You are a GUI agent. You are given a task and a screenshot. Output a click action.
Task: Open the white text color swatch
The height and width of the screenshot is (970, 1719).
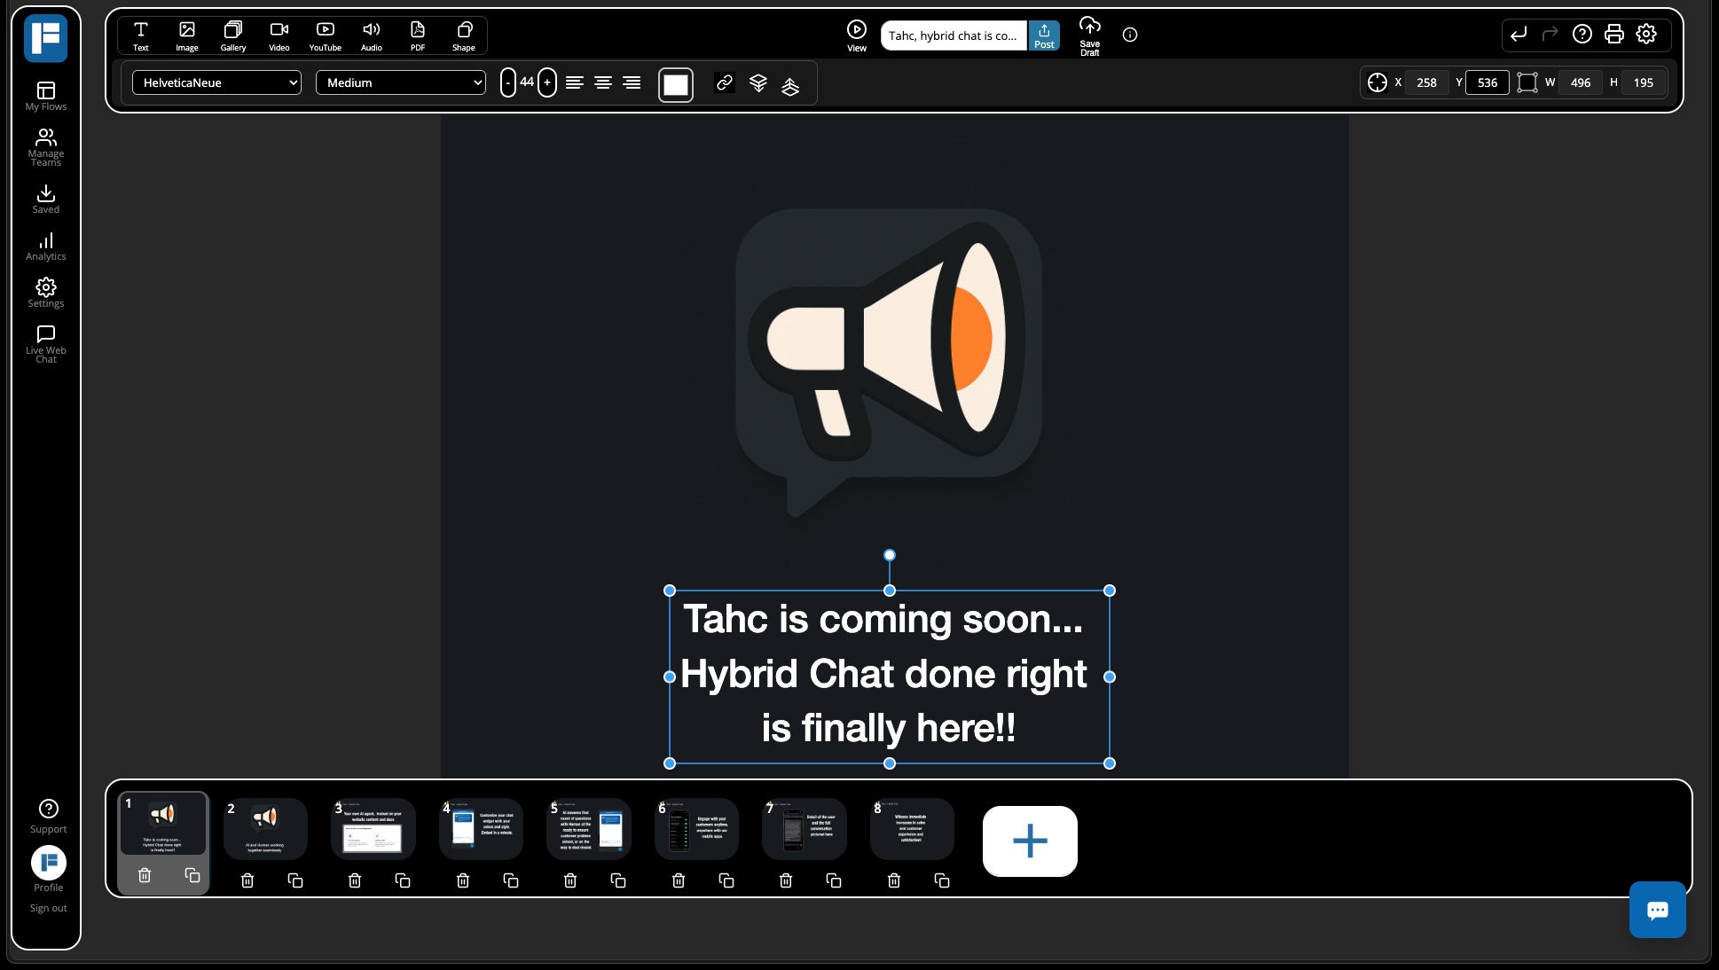[x=675, y=84]
